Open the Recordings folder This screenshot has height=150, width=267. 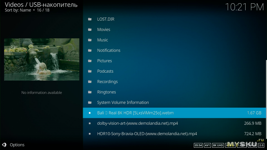point(107,82)
